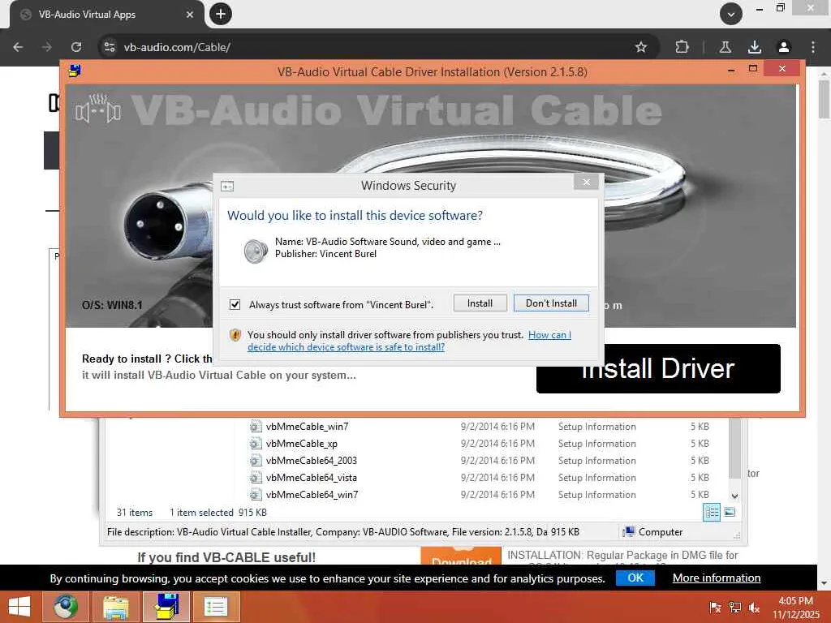Open the browser downloads icon
This screenshot has width=831, height=623.
click(x=754, y=47)
